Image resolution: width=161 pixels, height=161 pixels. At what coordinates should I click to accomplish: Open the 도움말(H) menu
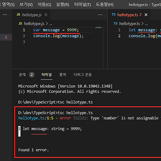pyautogui.click(x=105, y=4)
